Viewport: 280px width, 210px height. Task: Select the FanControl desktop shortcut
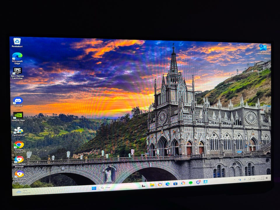18,132
